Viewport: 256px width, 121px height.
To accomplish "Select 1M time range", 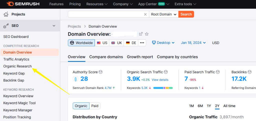I will (191, 106).
